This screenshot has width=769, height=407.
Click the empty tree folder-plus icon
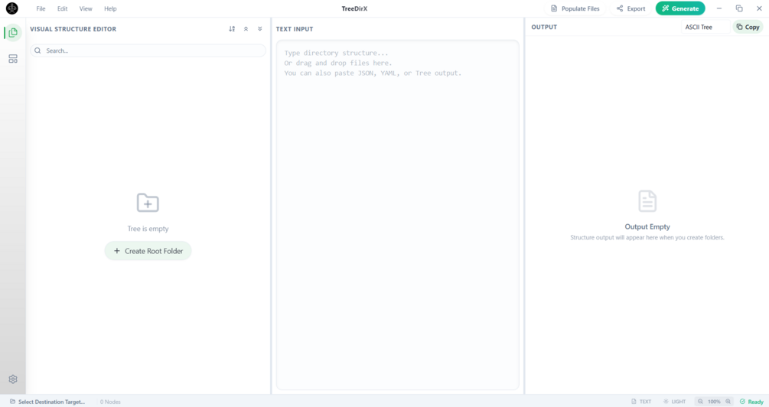click(x=148, y=203)
